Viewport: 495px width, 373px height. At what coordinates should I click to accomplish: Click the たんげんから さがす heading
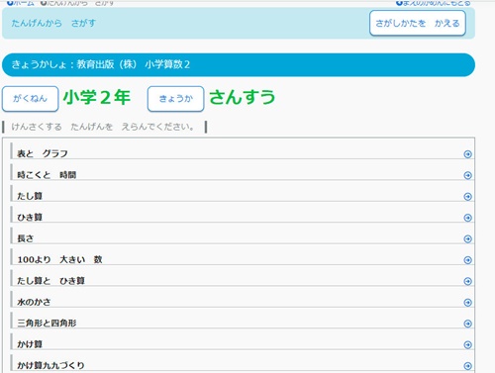53,23
